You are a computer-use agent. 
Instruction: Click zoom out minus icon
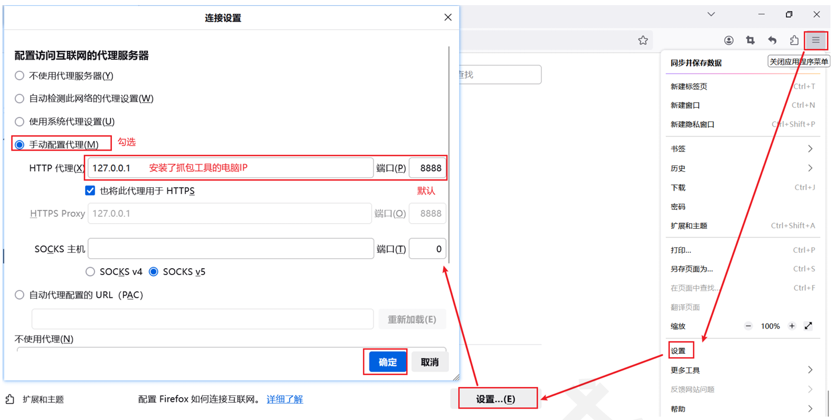748,326
